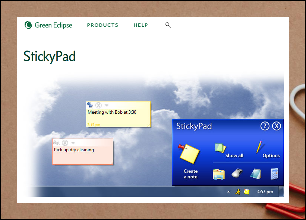Close the StickyPad panel with X
Screen dimensions: 306x220
click(277, 126)
